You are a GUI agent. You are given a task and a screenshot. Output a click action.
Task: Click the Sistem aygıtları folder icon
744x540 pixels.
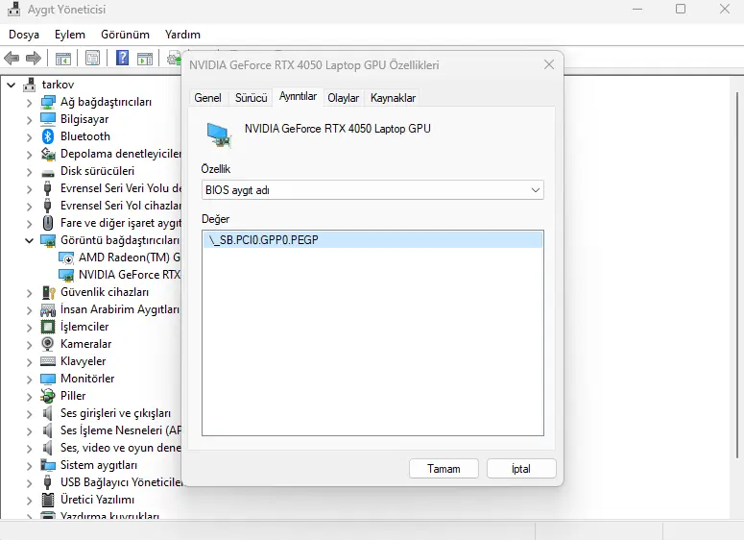click(48, 465)
